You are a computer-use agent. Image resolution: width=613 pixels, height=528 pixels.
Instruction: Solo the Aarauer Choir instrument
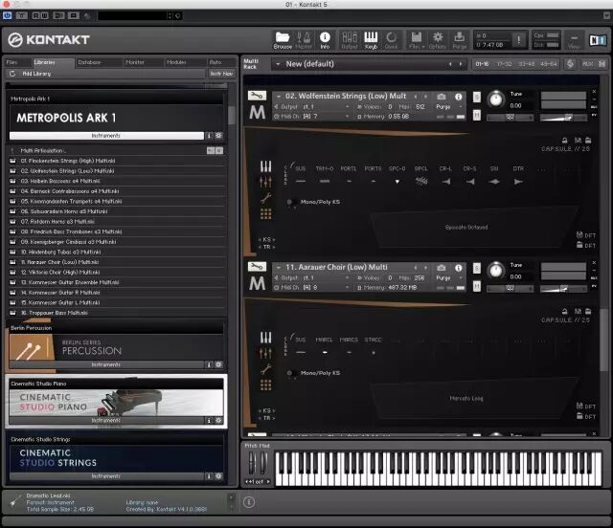(477, 268)
